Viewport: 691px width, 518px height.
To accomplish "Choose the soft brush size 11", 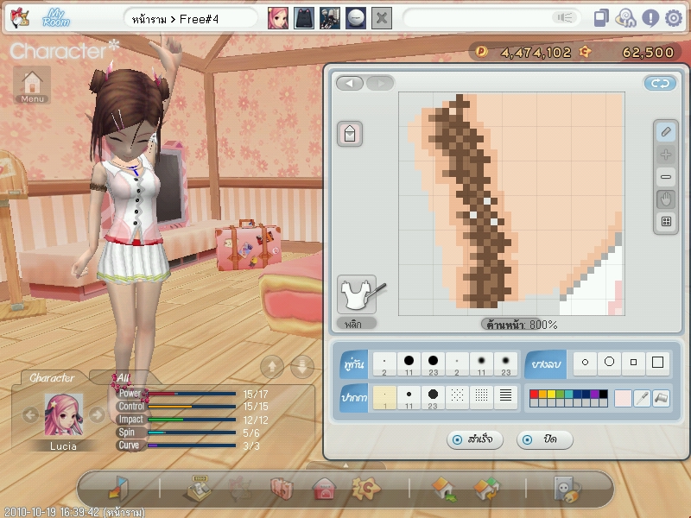I will coord(481,363).
